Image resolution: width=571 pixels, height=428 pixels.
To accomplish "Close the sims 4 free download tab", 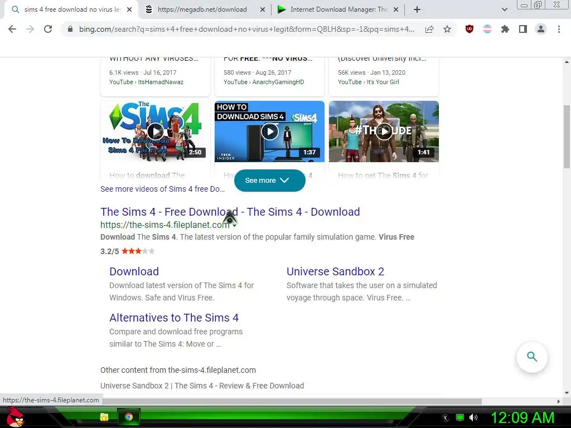I will pyautogui.click(x=129, y=9).
